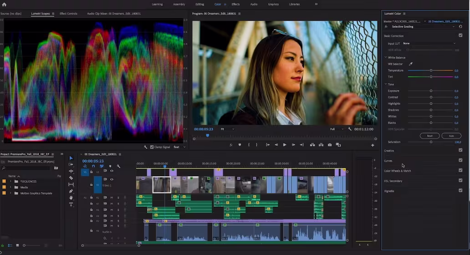470x255 pixels.
Task: Uncheck the Vignette section checkbox
Action: point(460,191)
